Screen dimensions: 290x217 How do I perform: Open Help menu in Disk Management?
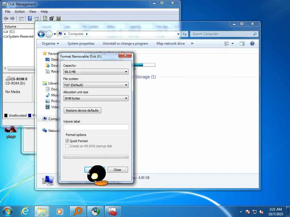(x=44, y=11)
